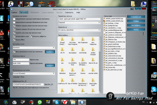Click the Восстановить button

pos(136,25)
